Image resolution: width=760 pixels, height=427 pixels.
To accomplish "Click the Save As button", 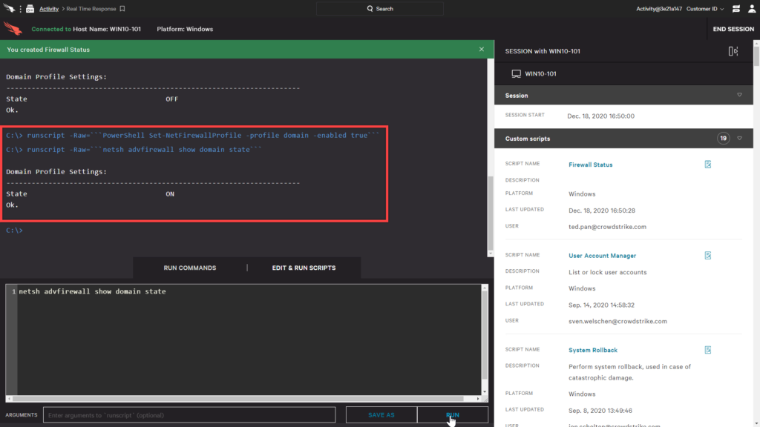I will click(381, 415).
